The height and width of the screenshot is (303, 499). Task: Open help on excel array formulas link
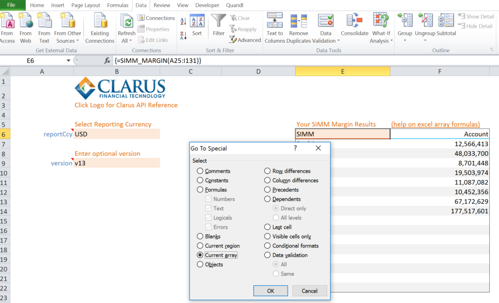pos(435,124)
